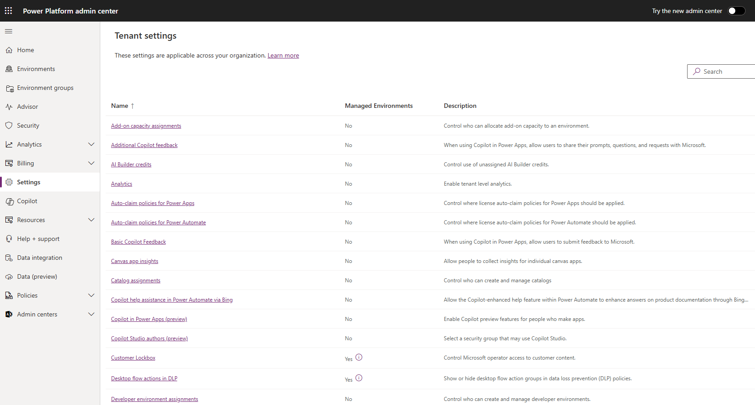This screenshot has height=405, width=755.
Task: Click the Learn more link
Action: (283, 55)
